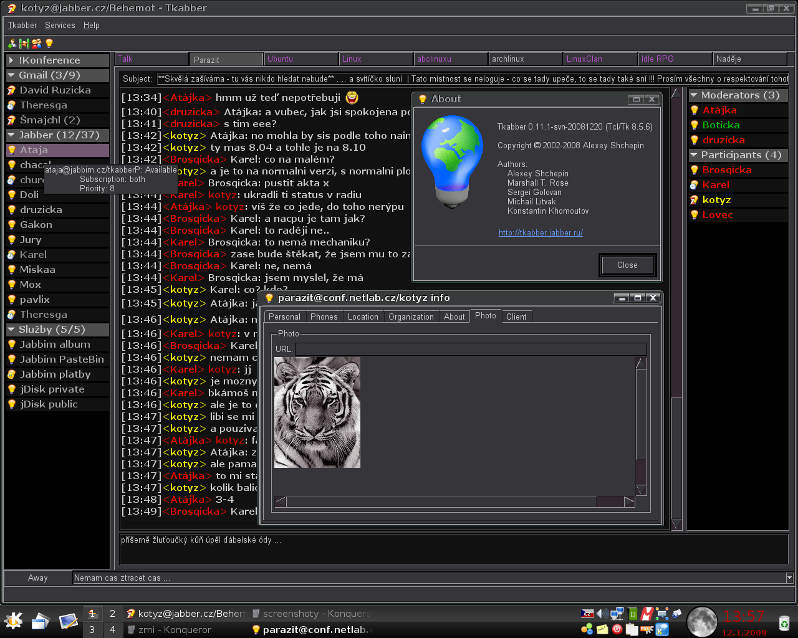Click the yellow sticky notes icon in tray
The image size is (798, 638).
tap(602, 629)
